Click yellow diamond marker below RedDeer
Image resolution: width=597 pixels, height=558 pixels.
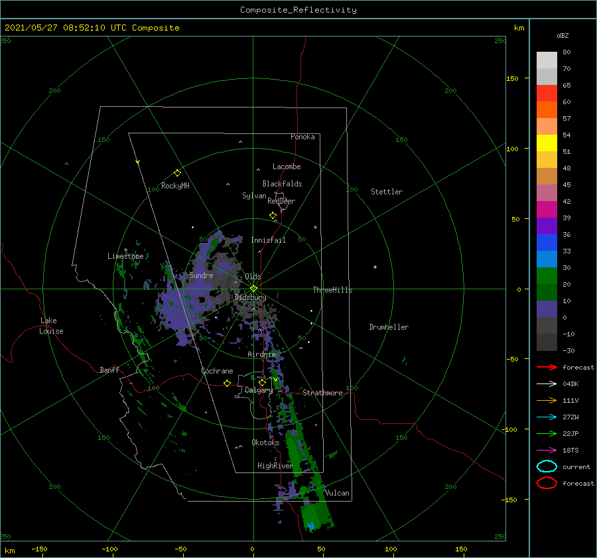(273, 216)
